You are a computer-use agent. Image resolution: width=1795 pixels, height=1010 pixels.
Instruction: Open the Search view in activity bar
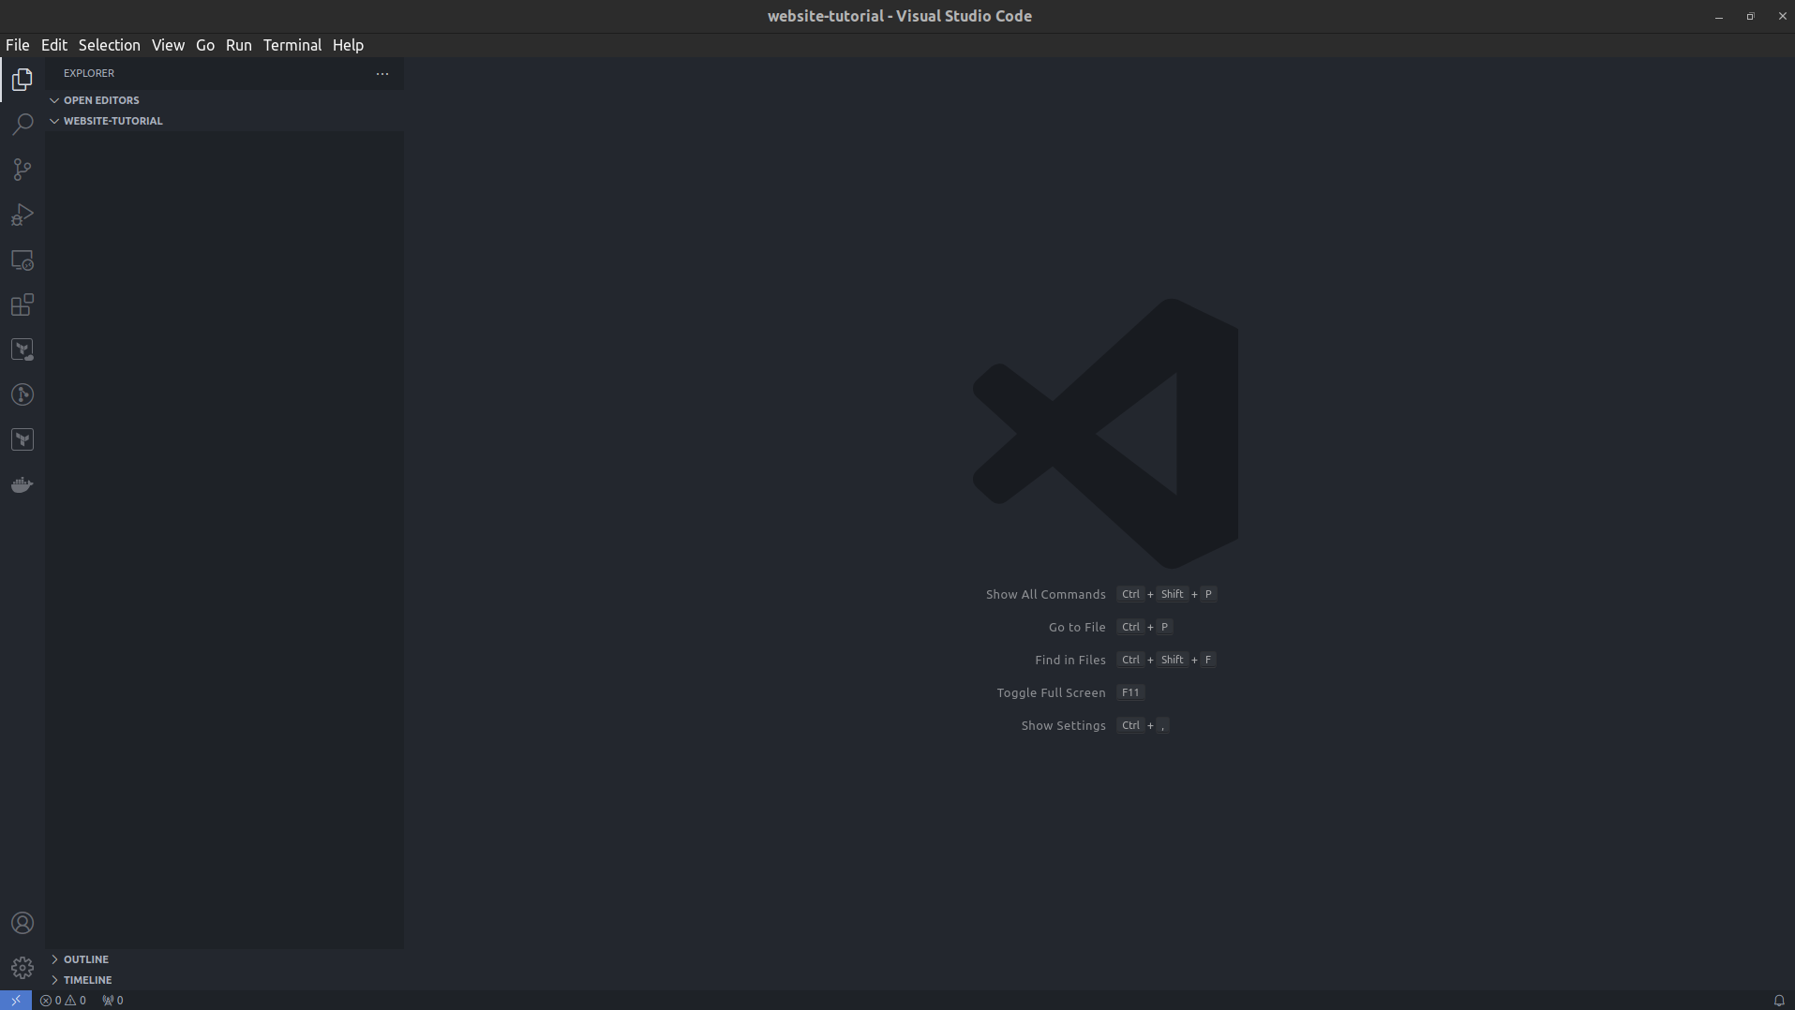tap(22, 125)
